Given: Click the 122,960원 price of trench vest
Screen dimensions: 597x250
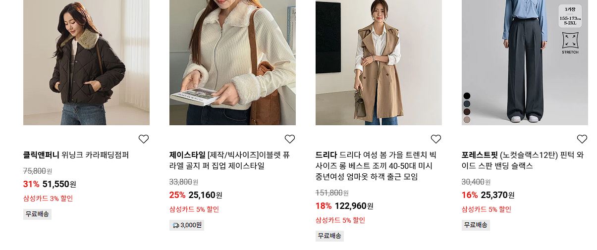Looking at the screenshot, I should pos(354,206).
